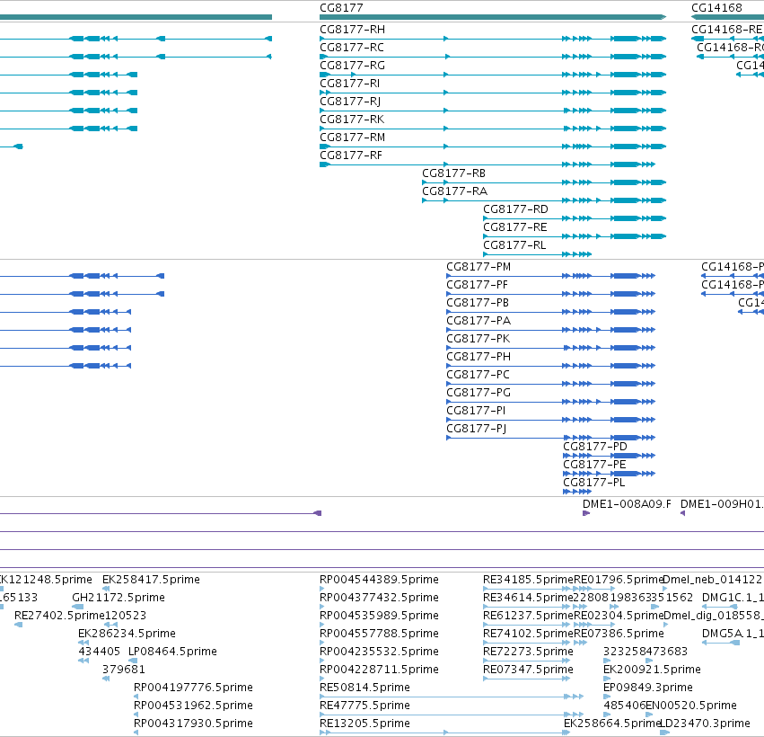The height and width of the screenshot is (737, 764).
Task: Select EST RP004535989.5prime
Action: point(379,616)
